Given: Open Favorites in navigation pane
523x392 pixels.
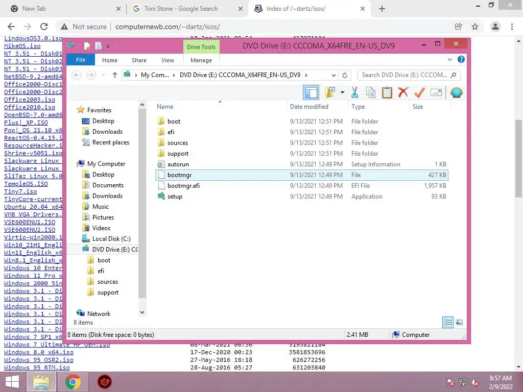Looking at the screenshot, I should (99, 110).
